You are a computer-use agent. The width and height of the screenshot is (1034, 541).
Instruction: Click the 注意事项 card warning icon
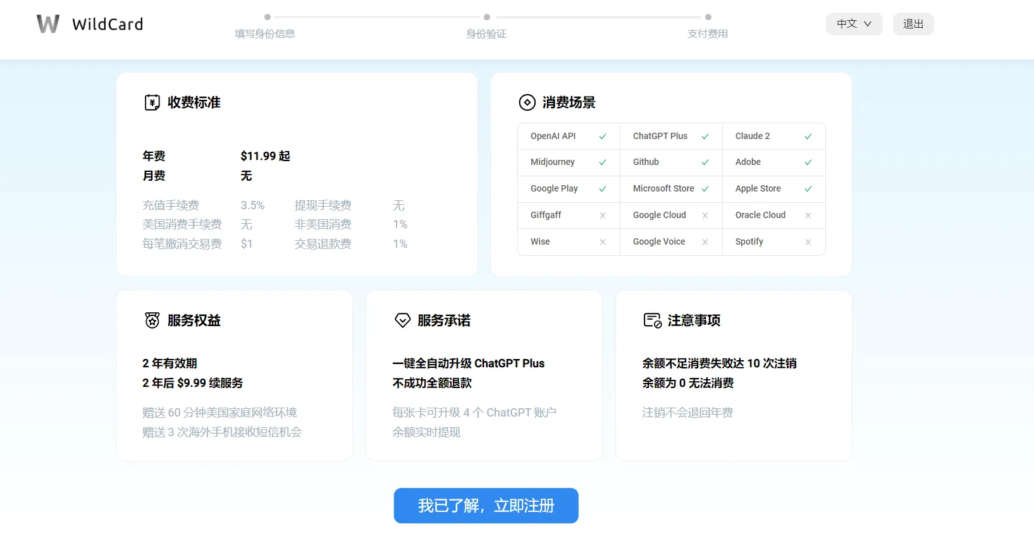pyautogui.click(x=653, y=320)
